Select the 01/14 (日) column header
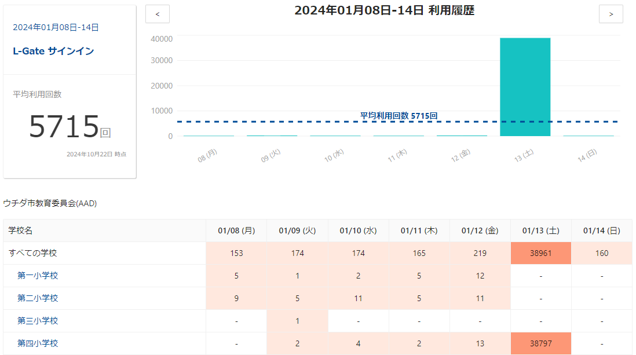This screenshot has width=636, height=355. click(x=601, y=230)
